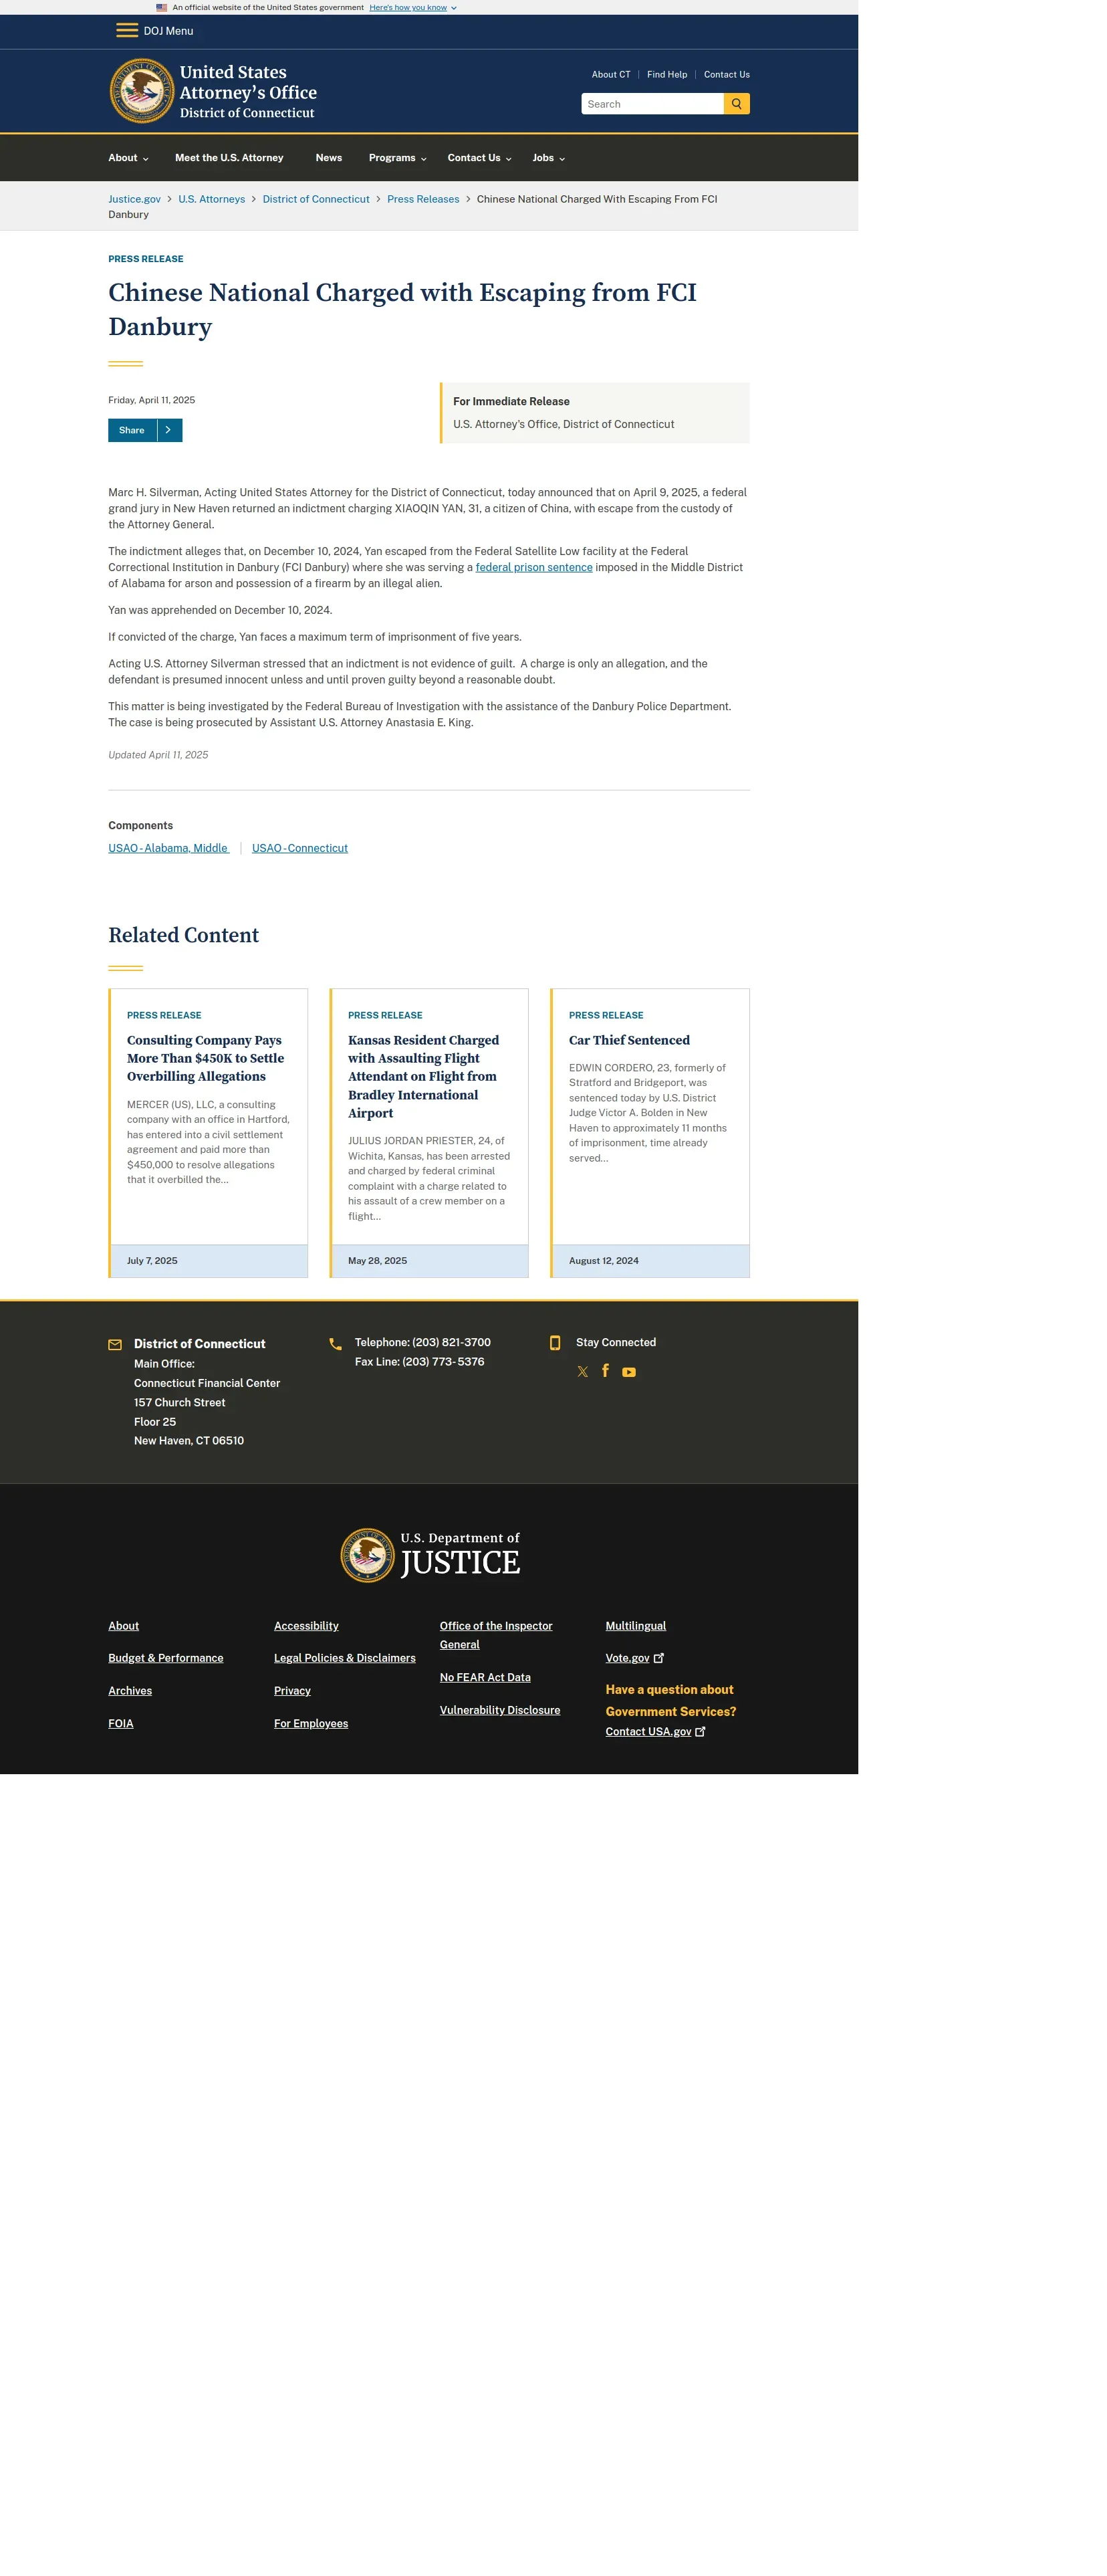Click footer For Employees link

[x=311, y=1724]
